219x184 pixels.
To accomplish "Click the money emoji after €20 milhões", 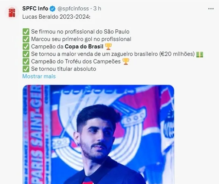I will [x=200, y=54].
